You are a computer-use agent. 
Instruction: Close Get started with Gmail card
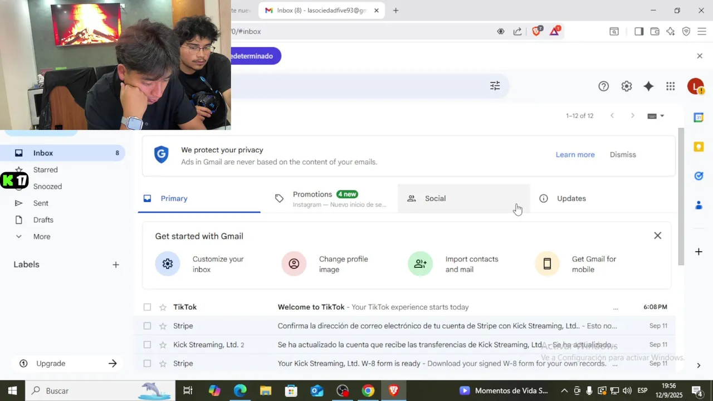click(658, 236)
